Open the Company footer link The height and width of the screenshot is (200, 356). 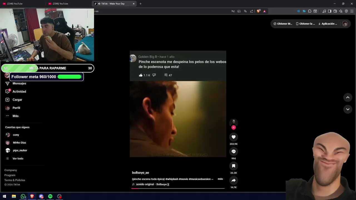[11, 170]
